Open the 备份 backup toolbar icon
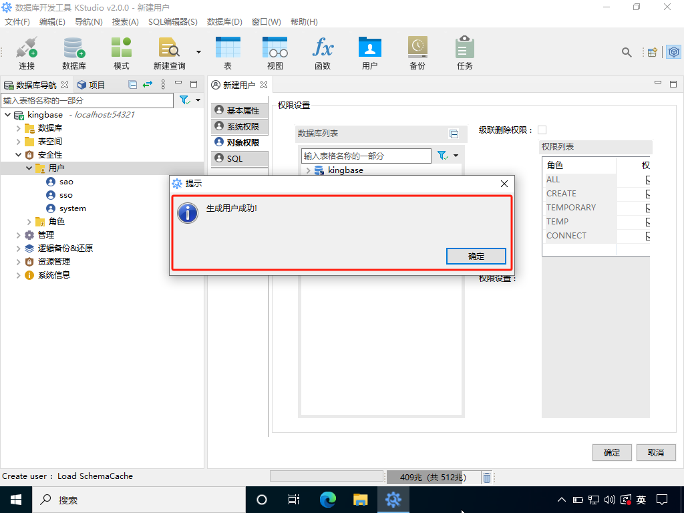The width and height of the screenshot is (684, 513). coord(417,53)
